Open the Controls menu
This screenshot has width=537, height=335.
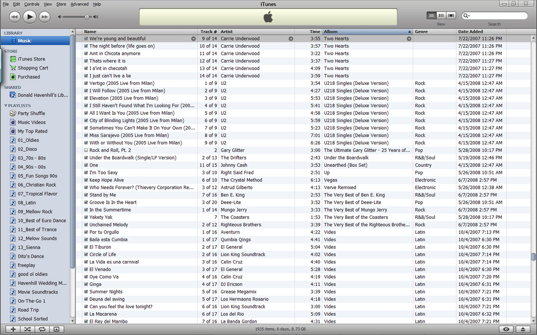pyautogui.click(x=32, y=4)
